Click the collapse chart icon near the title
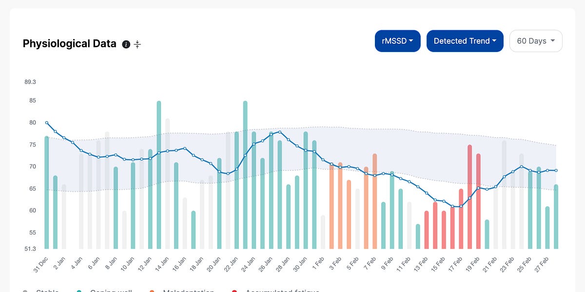The image size is (585, 292). click(137, 44)
